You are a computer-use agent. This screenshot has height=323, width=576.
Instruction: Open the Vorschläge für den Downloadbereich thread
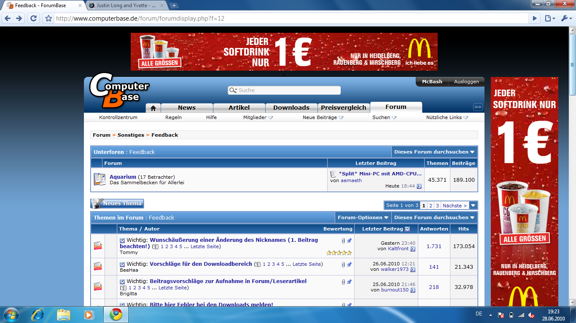tap(201, 264)
